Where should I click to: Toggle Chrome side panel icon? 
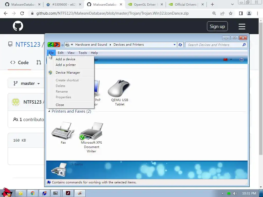pyautogui.click(x=241, y=13)
